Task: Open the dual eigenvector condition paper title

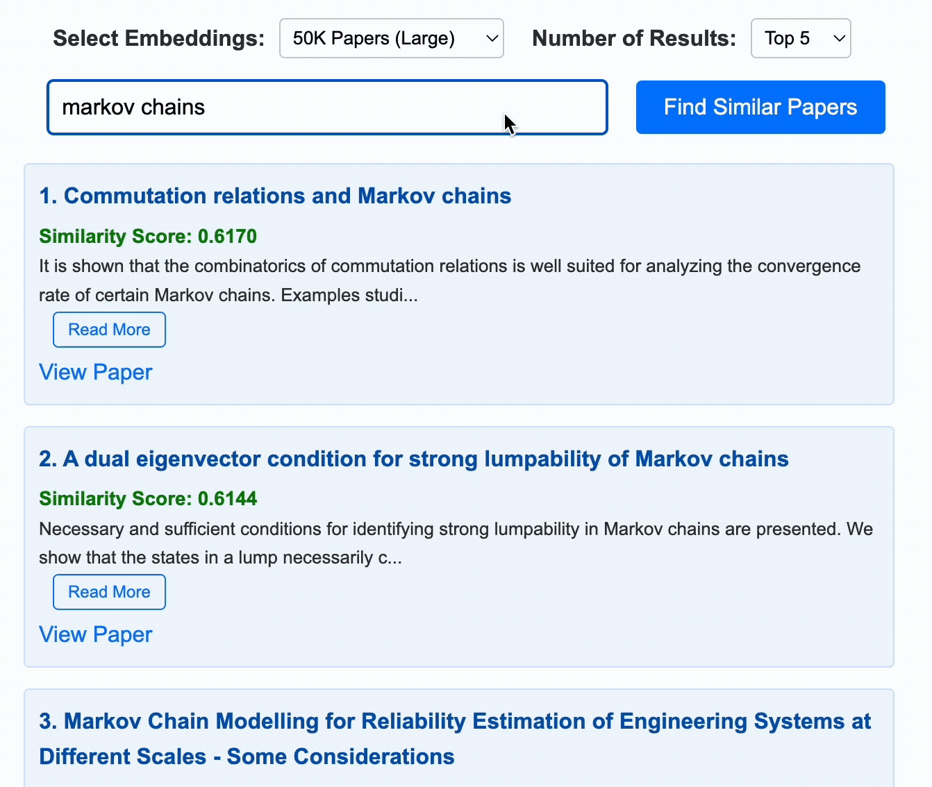Action: (414, 459)
